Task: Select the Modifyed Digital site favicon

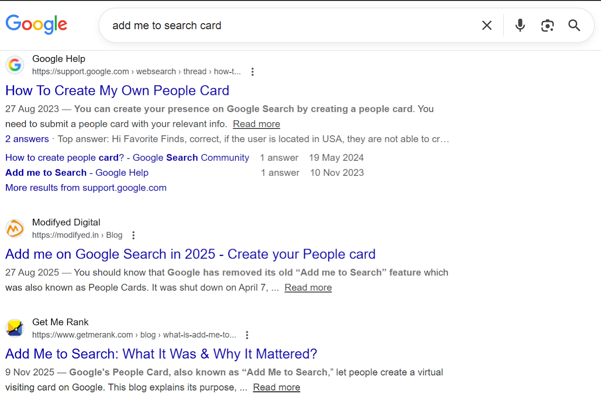Action: 15,229
